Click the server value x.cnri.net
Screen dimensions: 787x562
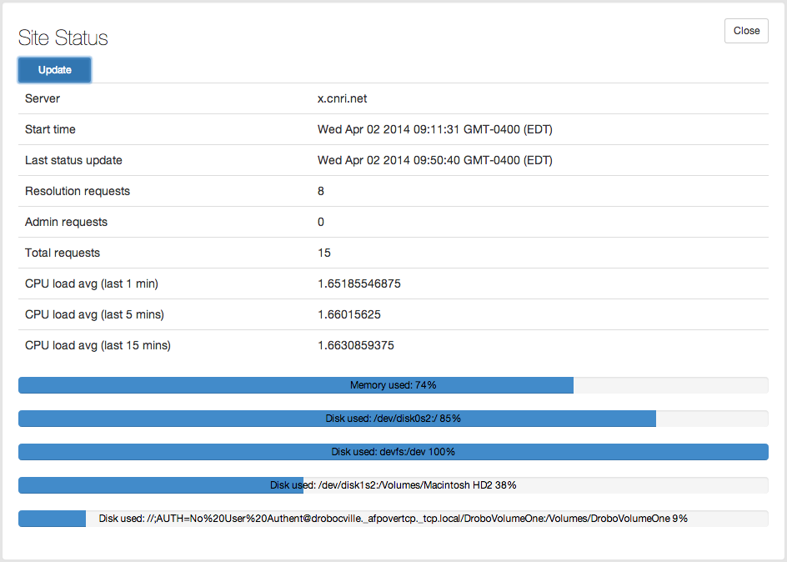[343, 98]
